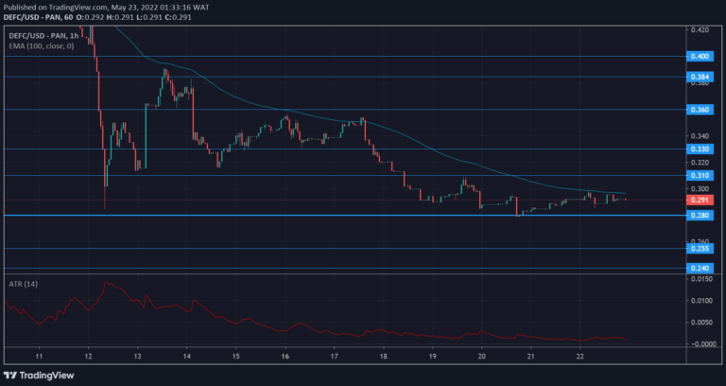
Task: Select the 0.330 price level label
Action: pyautogui.click(x=700, y=149)
